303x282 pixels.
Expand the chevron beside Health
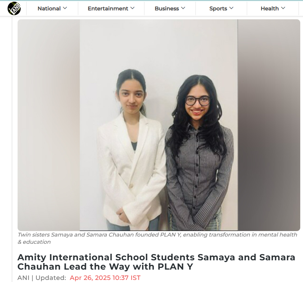[x=283, y=8]
